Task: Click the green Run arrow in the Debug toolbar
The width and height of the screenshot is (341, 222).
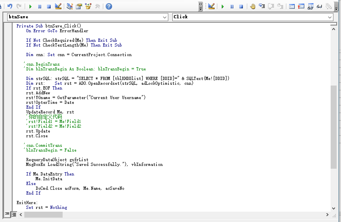Action: click(x=223, y=6)
